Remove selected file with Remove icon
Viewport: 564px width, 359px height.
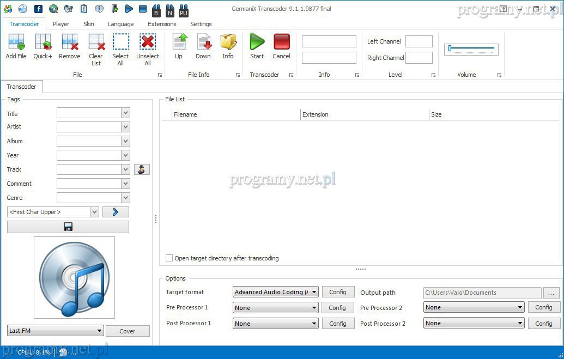click(69, 43)
